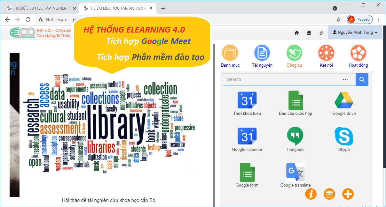Screen dimensions: 386x207
Task: Open Google Translate from the grid
Action: coord(295,172)
